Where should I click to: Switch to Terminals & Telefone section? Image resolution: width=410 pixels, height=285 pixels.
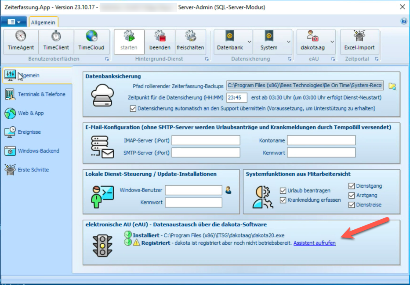tap(41, 94)
